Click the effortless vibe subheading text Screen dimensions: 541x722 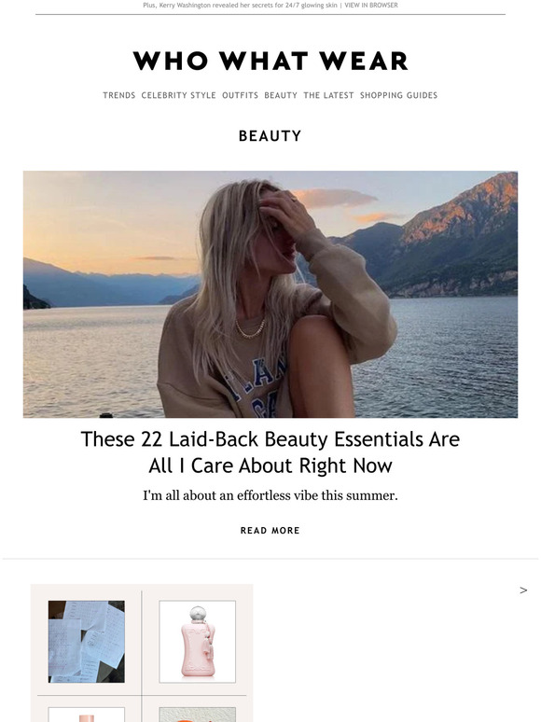click(x=270, y=496)
